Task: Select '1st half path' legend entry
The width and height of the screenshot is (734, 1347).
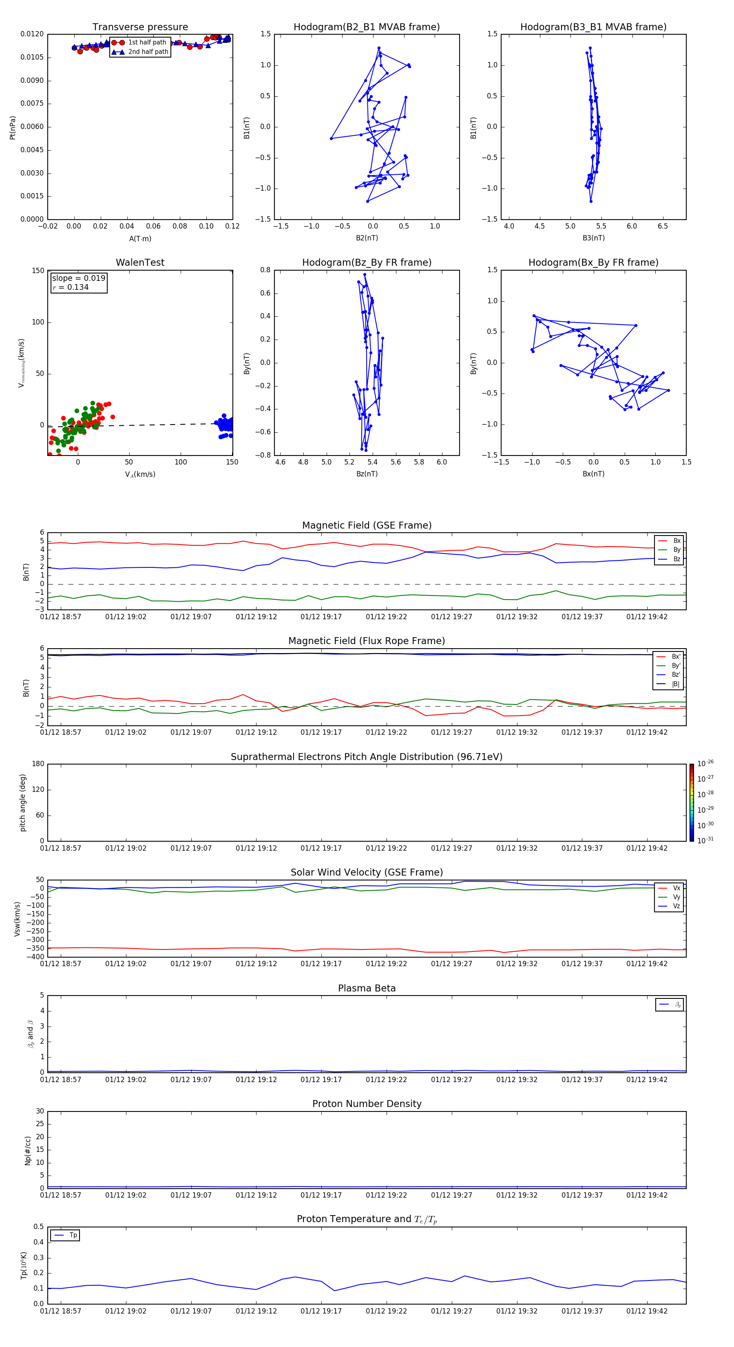Action: click(x=139, y=42)
